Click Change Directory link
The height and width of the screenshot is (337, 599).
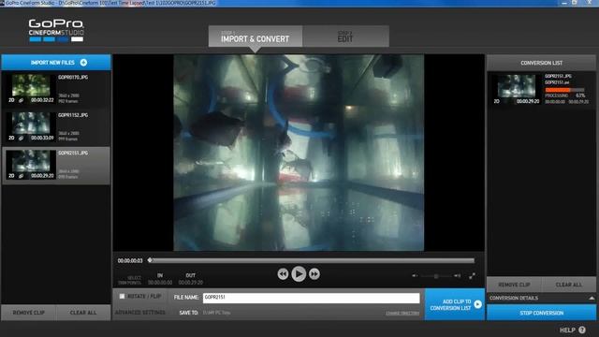[x=402, y=313]
